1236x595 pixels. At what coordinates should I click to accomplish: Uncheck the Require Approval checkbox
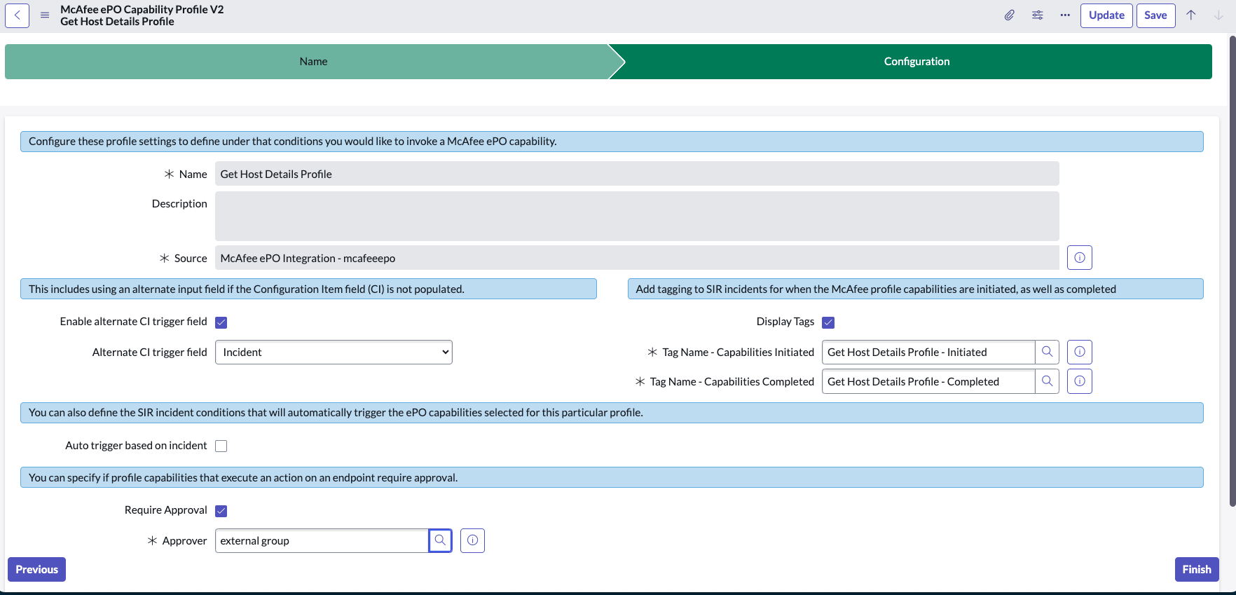pyautogui.click(x=221, y=511)
